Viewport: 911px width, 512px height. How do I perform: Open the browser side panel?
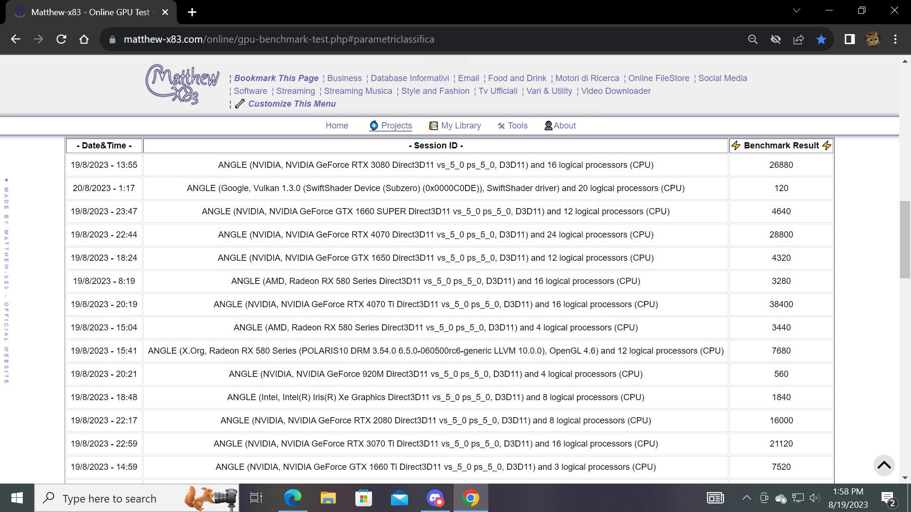pyautogui.click(x=849, y=39)
